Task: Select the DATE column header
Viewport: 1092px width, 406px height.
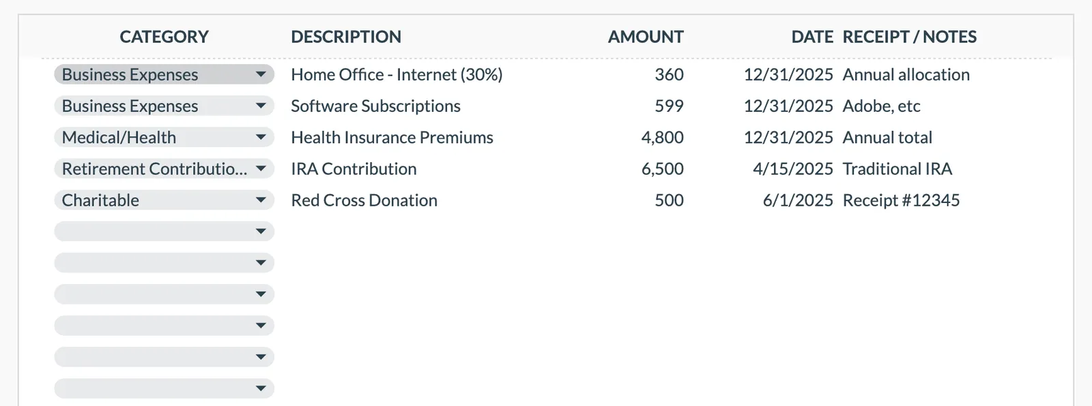Action: [x=812, y=37]
